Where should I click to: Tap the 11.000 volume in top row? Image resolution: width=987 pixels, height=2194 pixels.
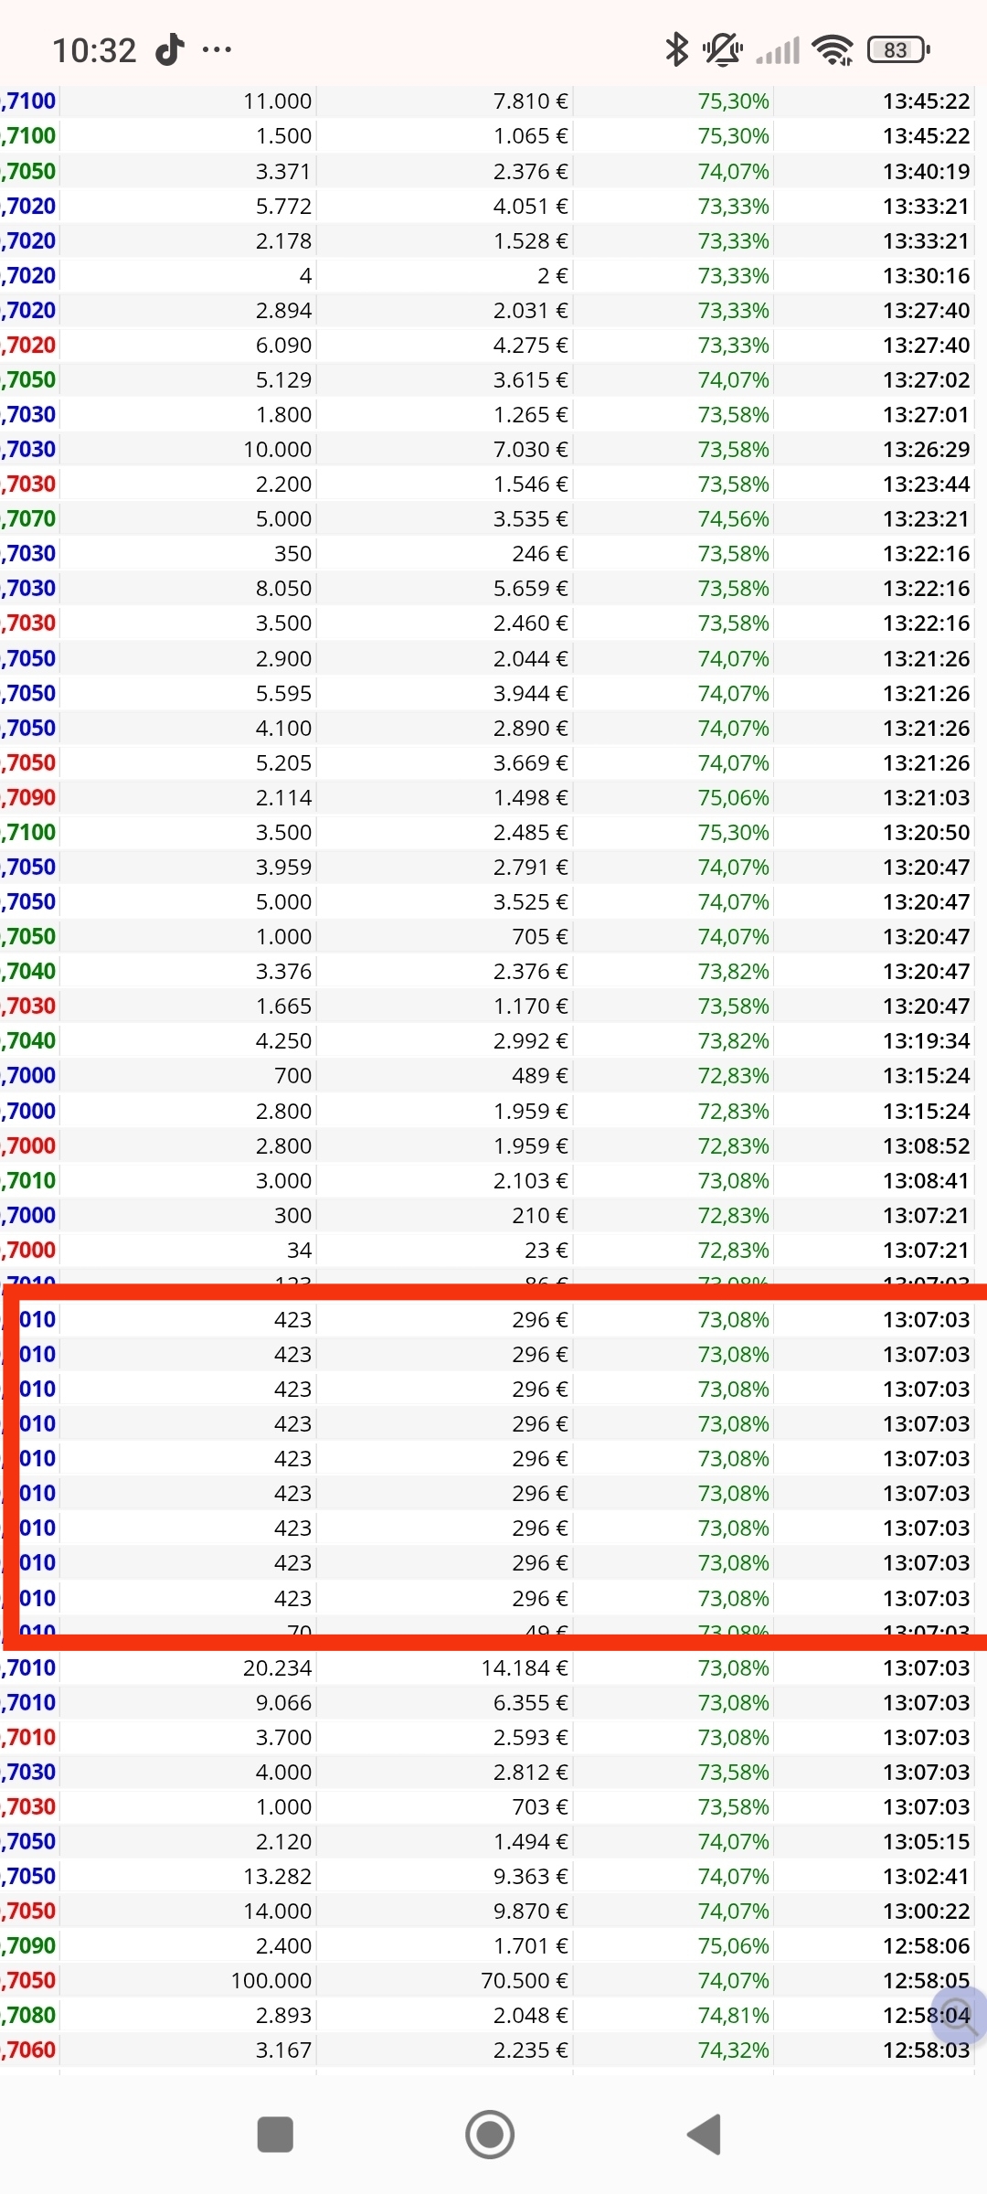click(x=277, y=101)
